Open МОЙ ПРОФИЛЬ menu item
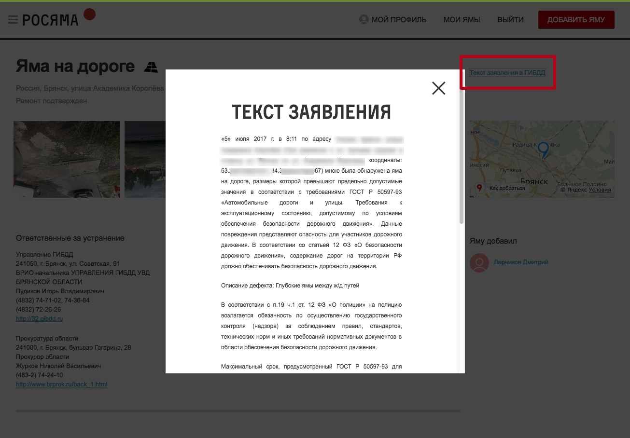The height and width of the screenshot is (438, 630). (x=399, y=20)
